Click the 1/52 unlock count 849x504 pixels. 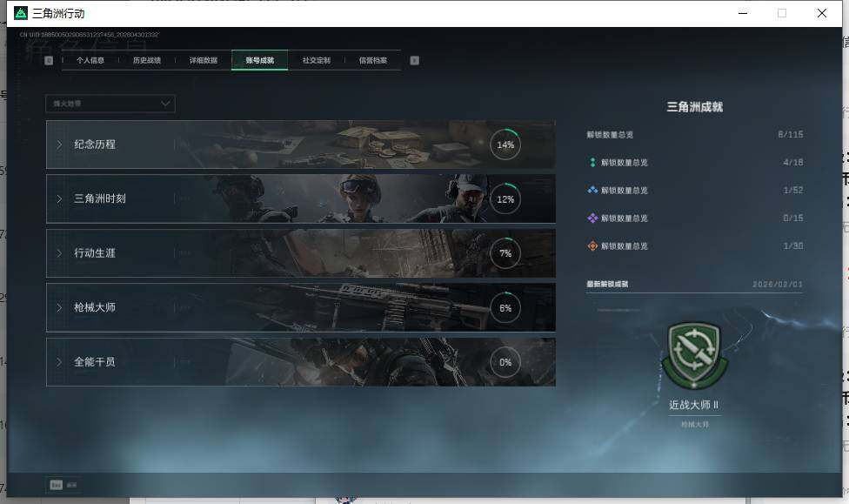[x=793, y=191]
